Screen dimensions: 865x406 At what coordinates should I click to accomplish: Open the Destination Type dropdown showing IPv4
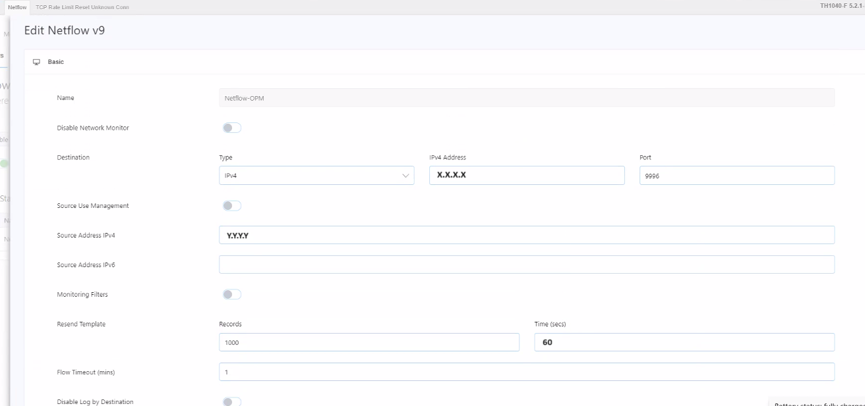coord(316,176)
